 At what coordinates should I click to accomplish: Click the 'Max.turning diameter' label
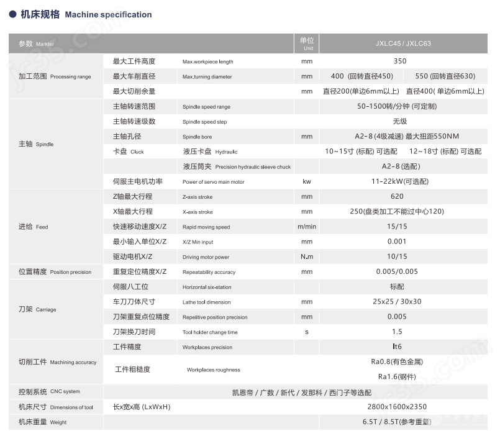[x=207, y=76]
